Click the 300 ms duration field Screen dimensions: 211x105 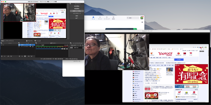click(78, 48)
